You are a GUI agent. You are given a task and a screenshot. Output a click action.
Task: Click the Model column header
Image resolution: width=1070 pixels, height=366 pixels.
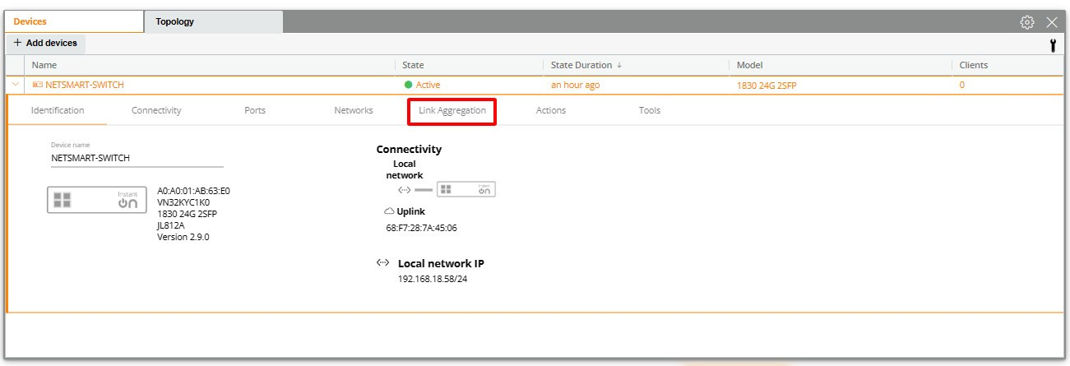pyautogui.click(x=749, y=65)
